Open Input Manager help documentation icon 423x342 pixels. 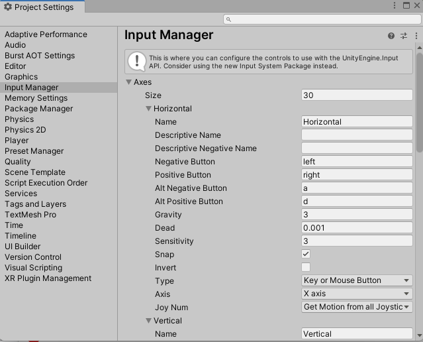pyautogui.click(x=391, y=36)
